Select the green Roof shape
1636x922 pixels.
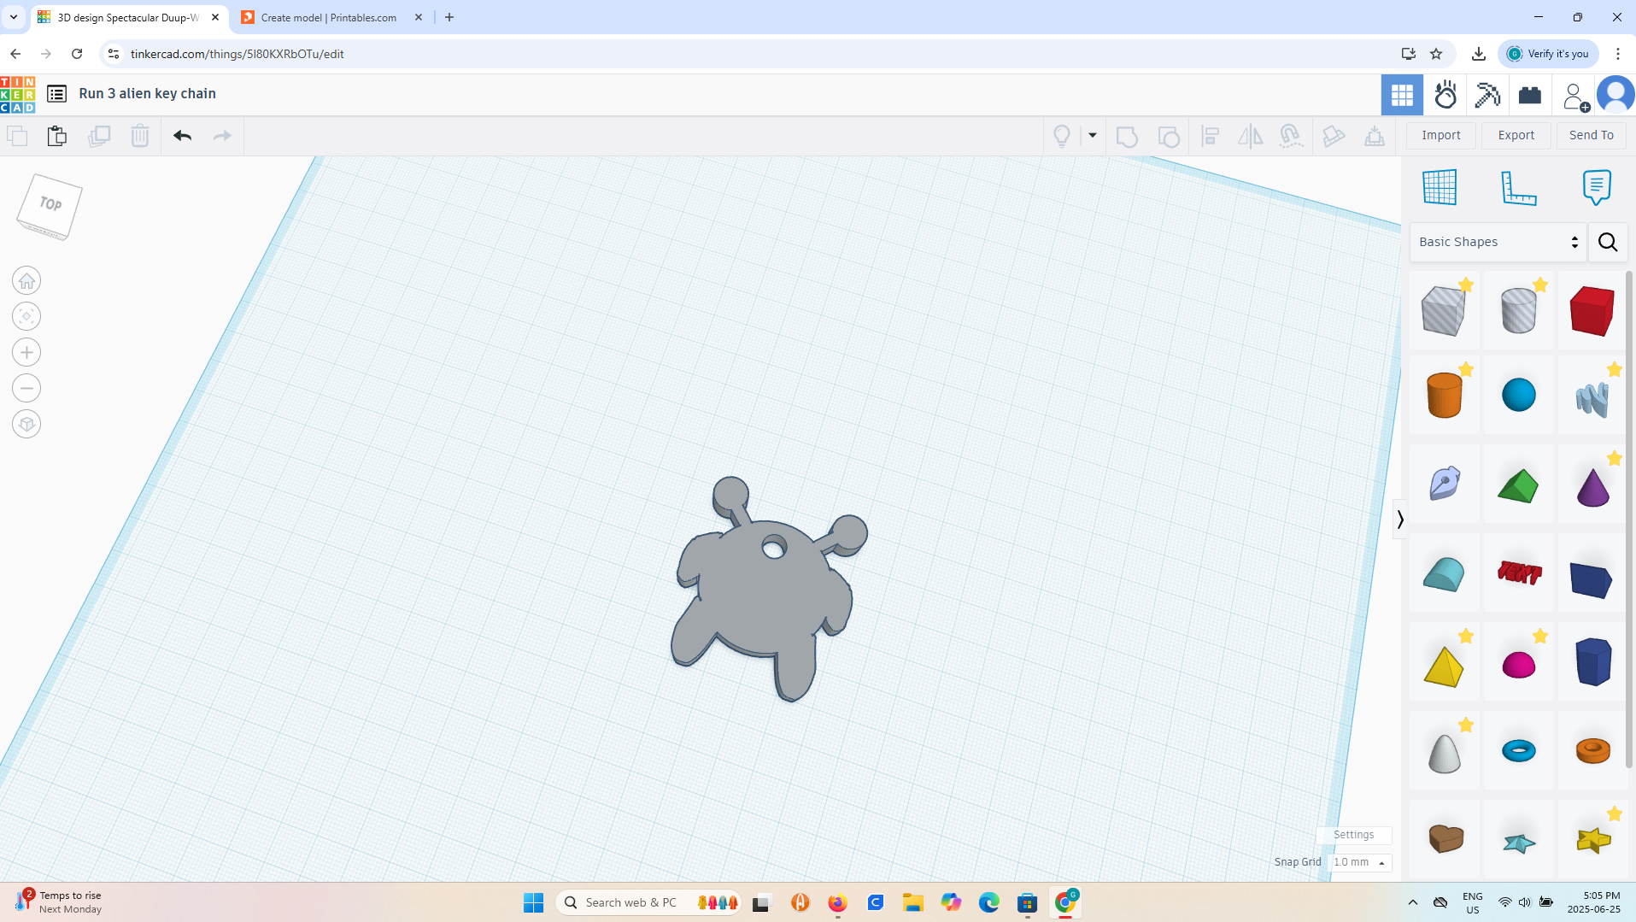point(1518,486)
